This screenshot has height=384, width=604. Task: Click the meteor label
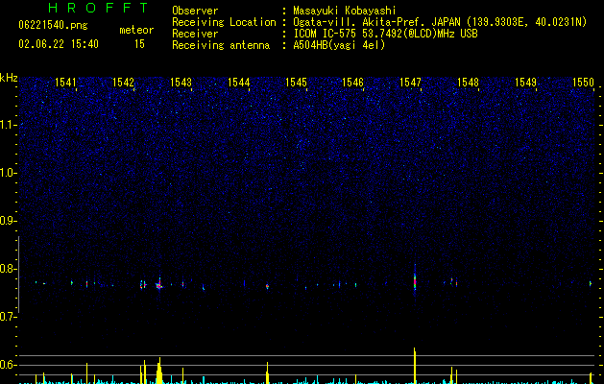pos(136,30)
